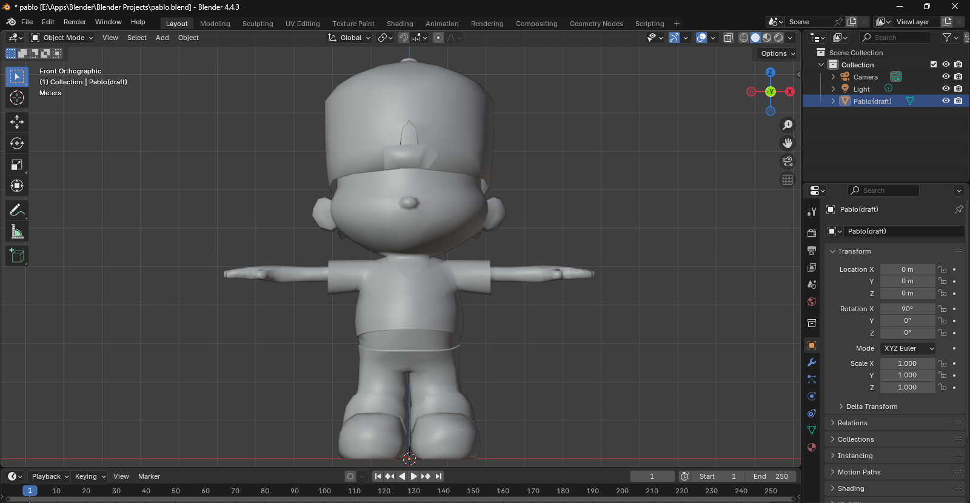The width and height of the screenshot is (970, 503).
Task: Toggle viewport overlays
Action: point(701,38)
